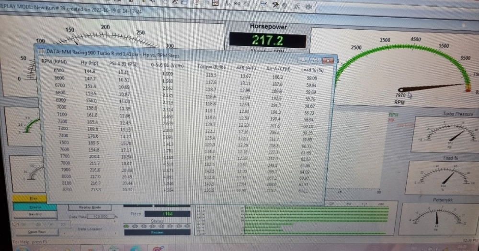479x251 pixels.
Task: Click the hammer tools icon in toolbar
Action: (275, 5)
